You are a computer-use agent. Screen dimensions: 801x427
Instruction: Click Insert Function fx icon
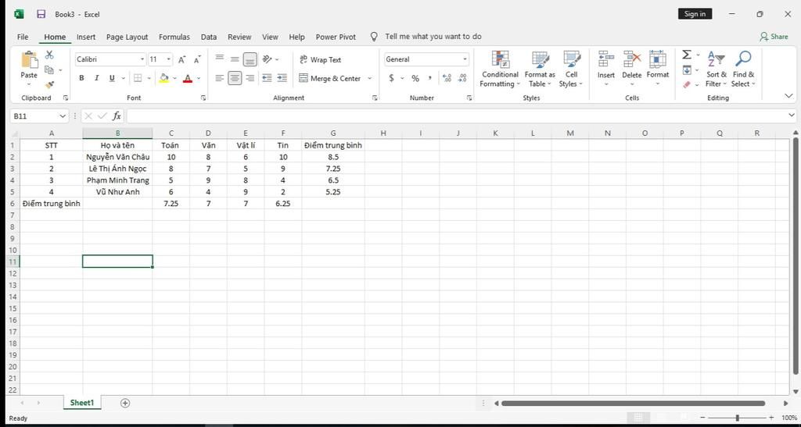(x=117, y=116)
